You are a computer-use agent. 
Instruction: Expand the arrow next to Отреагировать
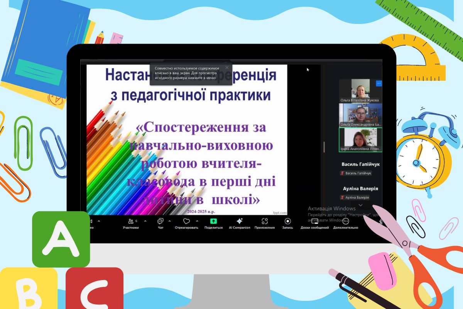tap(197, 221)
